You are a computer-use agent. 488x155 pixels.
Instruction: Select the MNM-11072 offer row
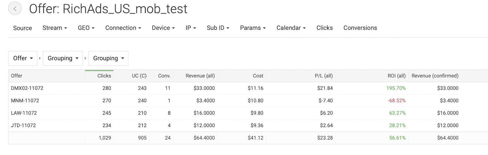coord(248,101)
